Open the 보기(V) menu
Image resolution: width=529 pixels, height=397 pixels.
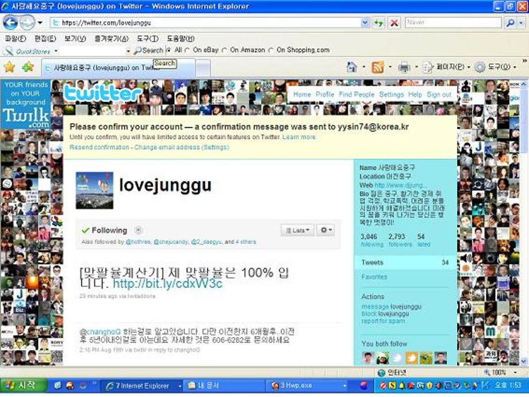click(x=75, y=39)
